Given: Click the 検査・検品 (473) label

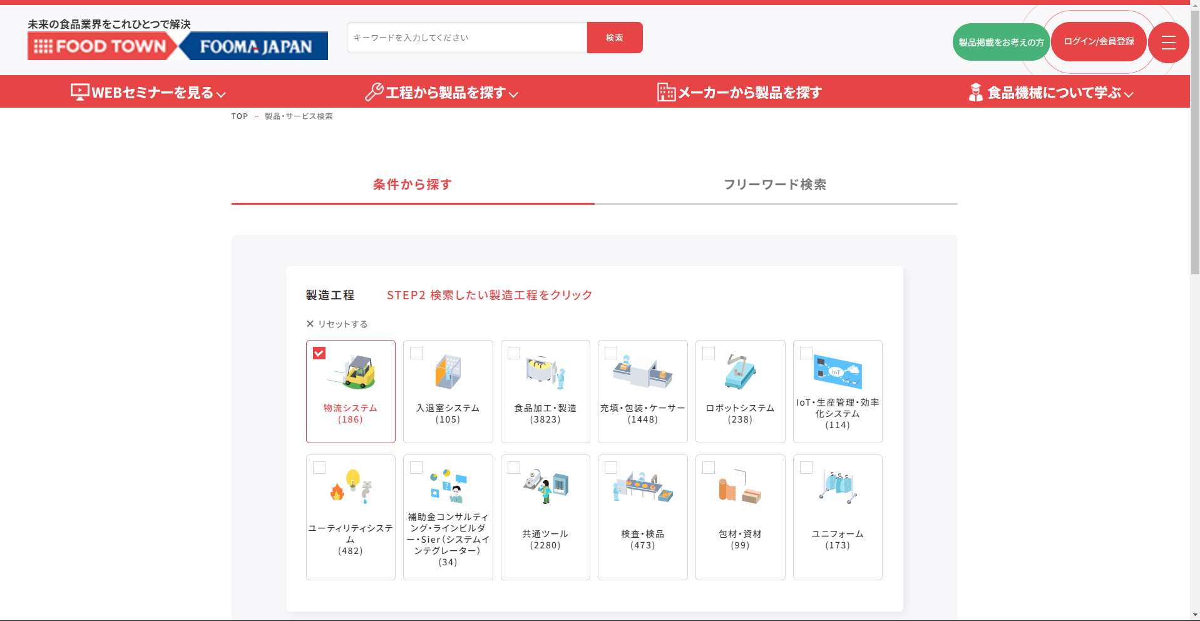Looking at the screenshot, I should [x=643, y=540].
